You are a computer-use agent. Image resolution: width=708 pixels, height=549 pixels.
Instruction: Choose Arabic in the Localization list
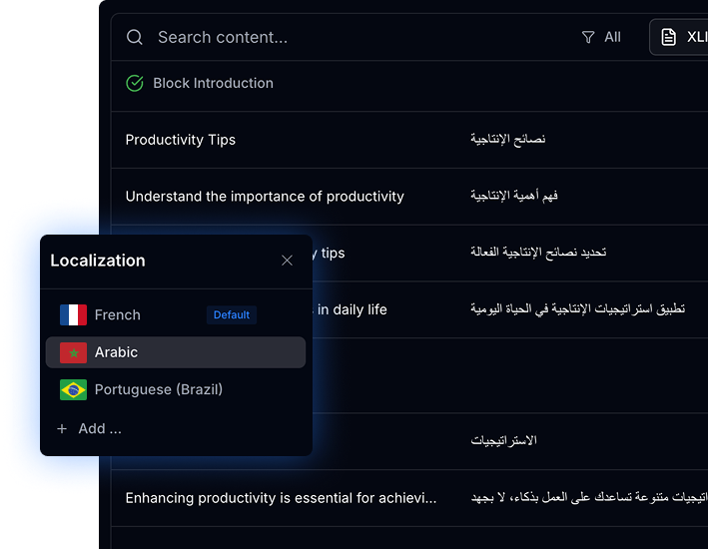pos(117,352)
